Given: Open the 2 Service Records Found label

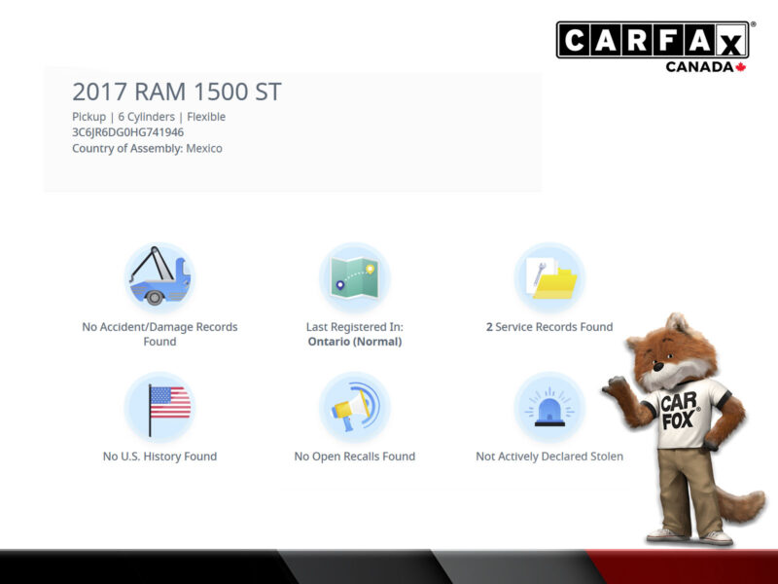Looking at the screenshot, I should (549, 327).
